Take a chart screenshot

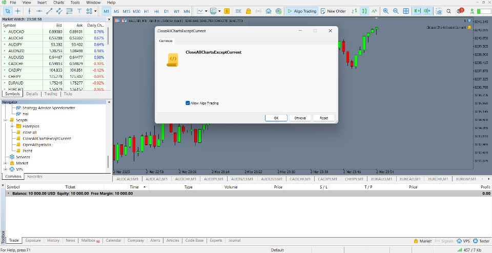point(439,11)
